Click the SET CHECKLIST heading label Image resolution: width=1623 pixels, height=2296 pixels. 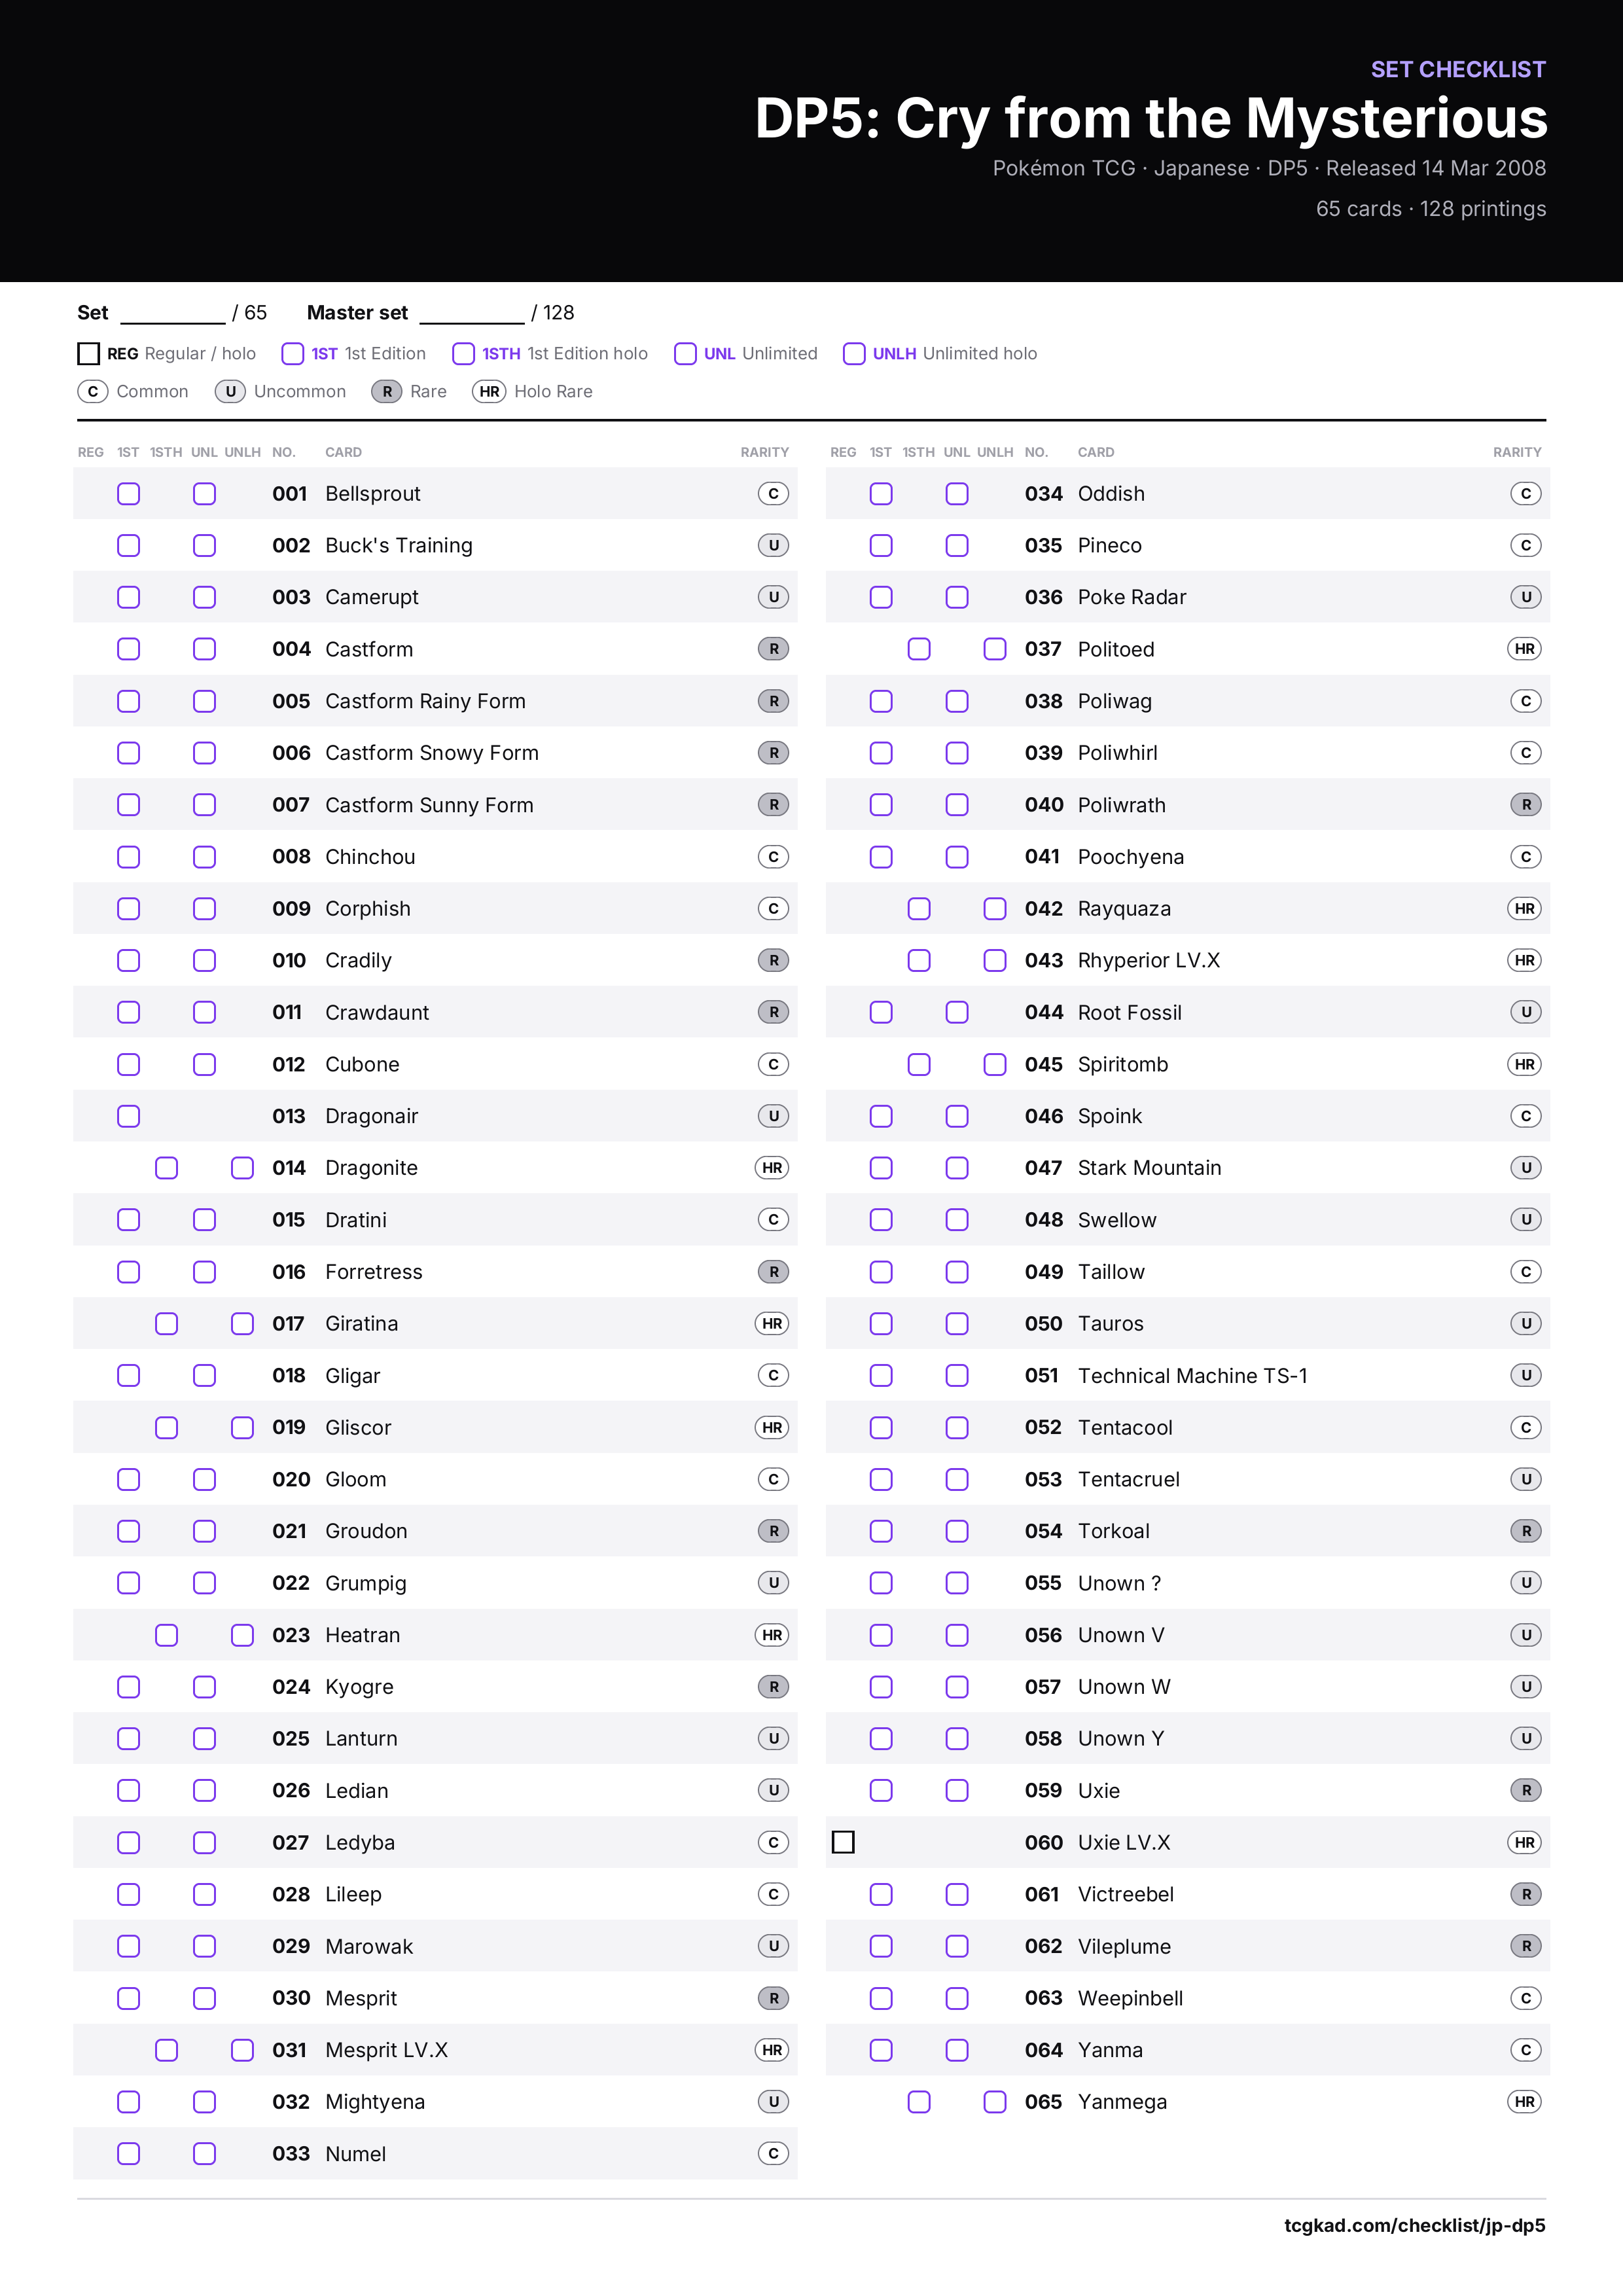pyautogui.click(x=1458, y=69)
